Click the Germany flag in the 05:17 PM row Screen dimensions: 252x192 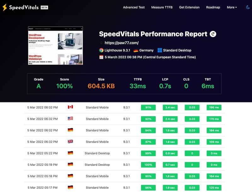tap(70, 187)
